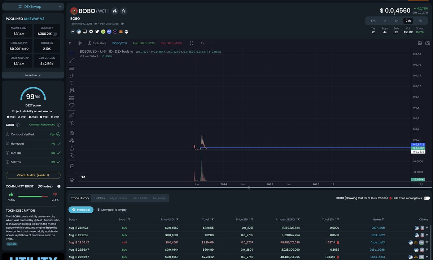
Task: Open filter for Amount BOBO column
Action: 298,219
